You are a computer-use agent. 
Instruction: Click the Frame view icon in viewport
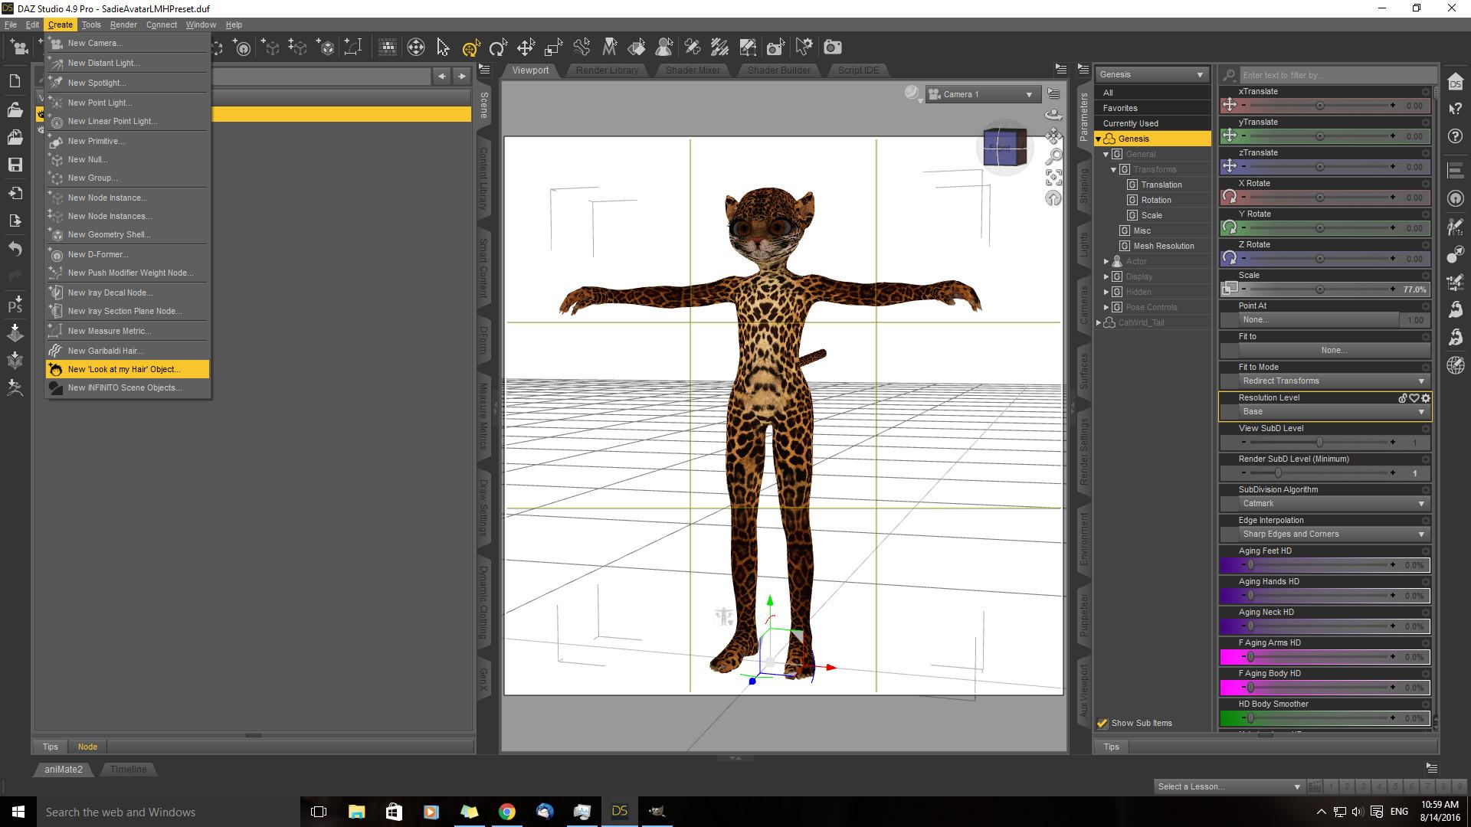1054,178
